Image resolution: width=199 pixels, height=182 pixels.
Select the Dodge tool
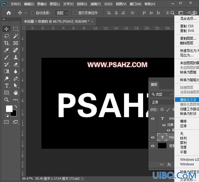6,78
